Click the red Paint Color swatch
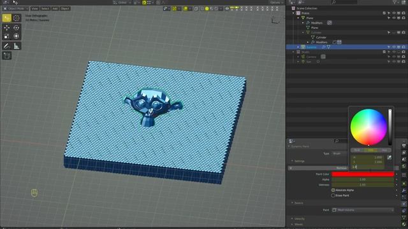The width and height of the screenshot is (408, 229). point(363,174)
